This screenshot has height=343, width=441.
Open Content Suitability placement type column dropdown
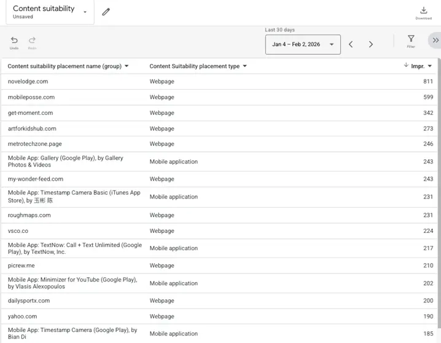(244, 66)
